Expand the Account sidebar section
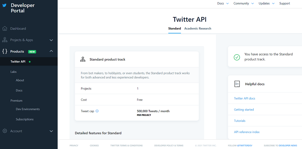 coord(51,131)
